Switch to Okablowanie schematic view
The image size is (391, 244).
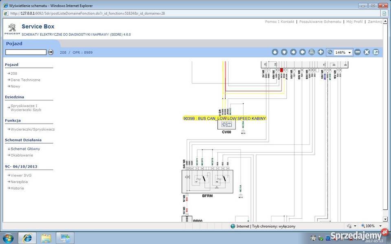coord(22,155)
